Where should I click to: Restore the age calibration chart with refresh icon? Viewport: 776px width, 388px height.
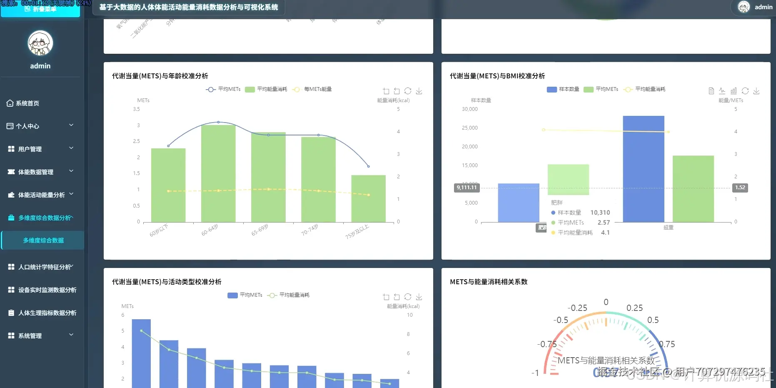pyautogui.click(x=408, y=91)
